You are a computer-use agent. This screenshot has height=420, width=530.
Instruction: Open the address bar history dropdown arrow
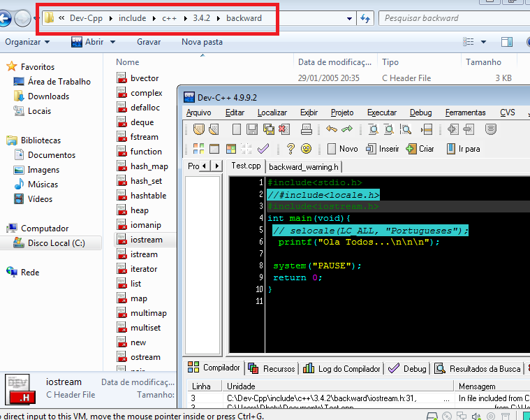coord(350,19)
